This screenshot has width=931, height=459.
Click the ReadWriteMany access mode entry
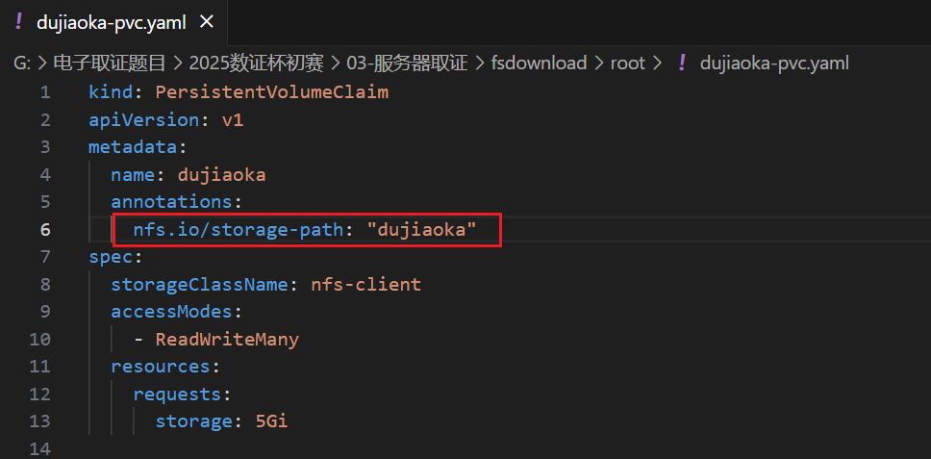click(227, 340)
